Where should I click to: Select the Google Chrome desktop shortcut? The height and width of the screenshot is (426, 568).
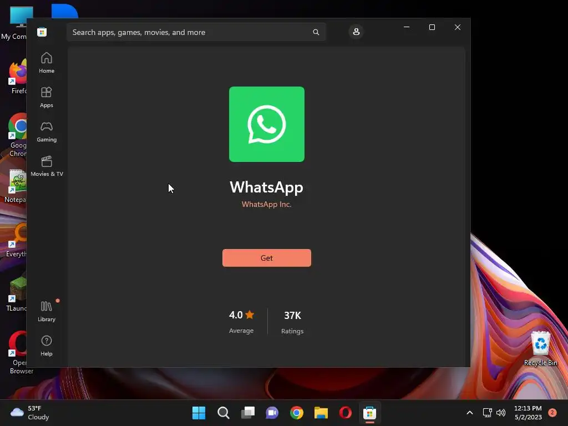tap(17, 135)
